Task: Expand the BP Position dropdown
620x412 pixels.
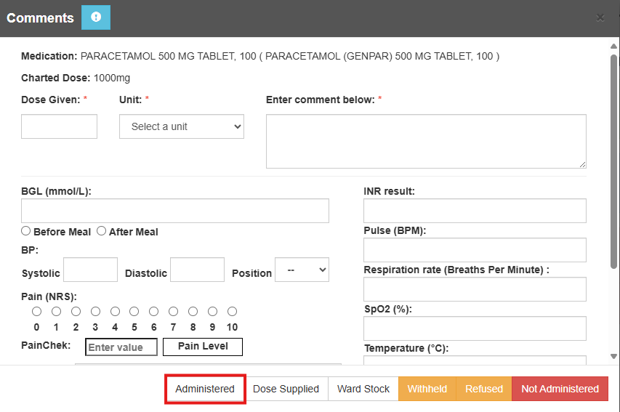Action: 302,270
